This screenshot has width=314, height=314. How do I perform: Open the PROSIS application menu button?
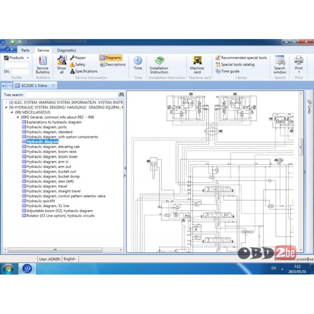click(8, 49)
